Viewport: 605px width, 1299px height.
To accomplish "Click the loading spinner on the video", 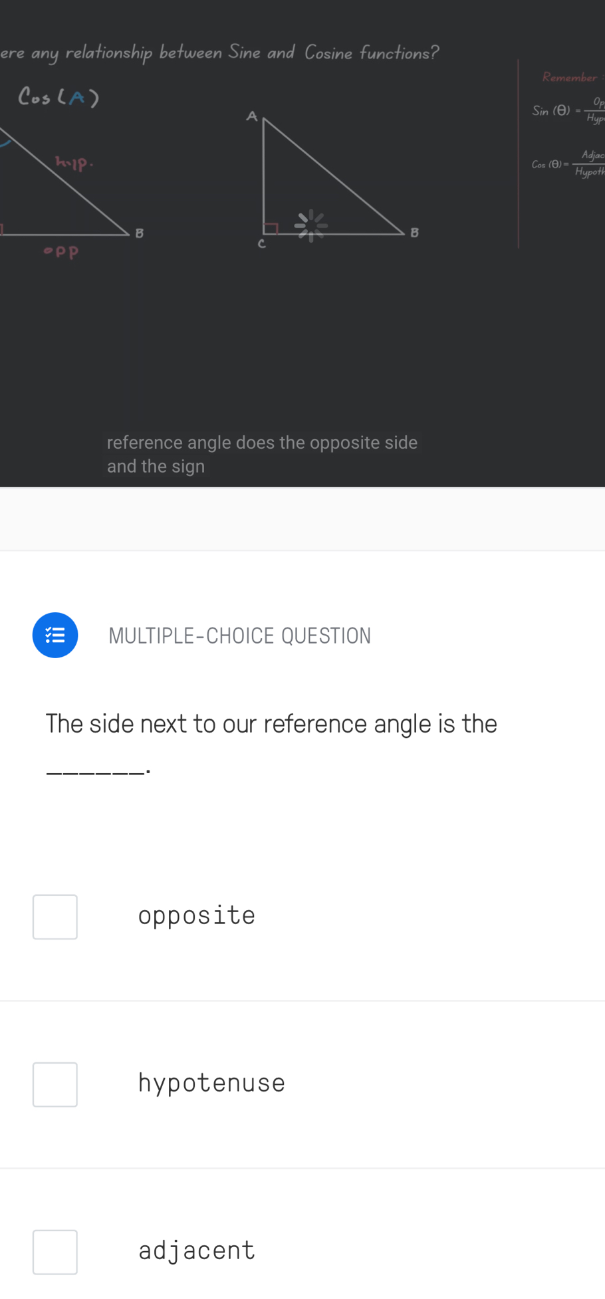I will [310, 225].
